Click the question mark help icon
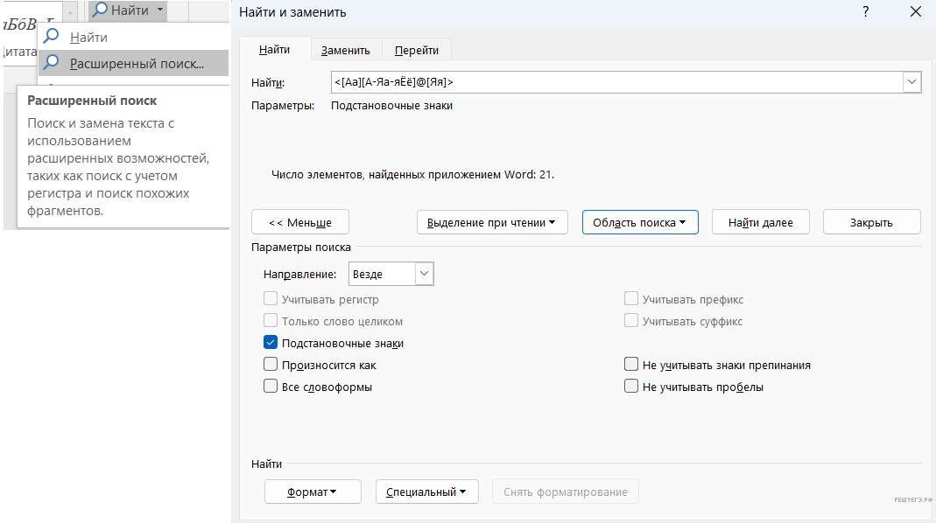This screenshot has width=936, height=523. (x=865, y=12)
